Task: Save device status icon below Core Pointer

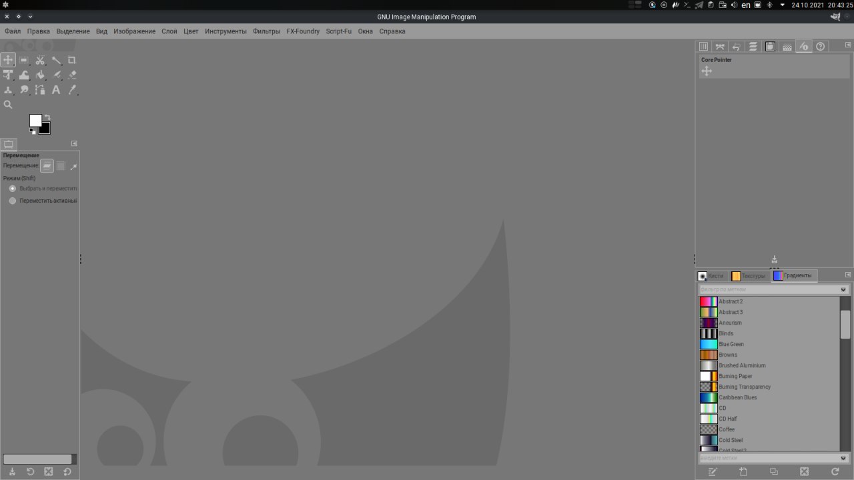Action: click(775, 259)
